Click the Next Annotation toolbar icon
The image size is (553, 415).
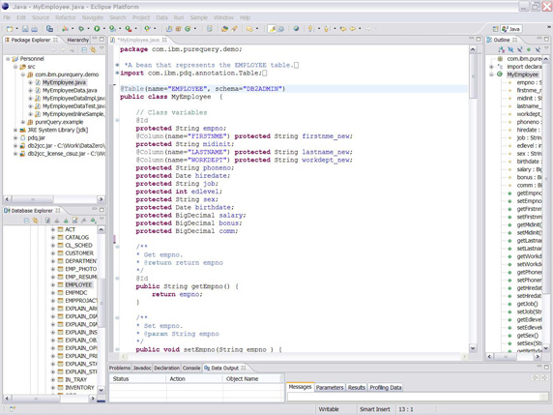click(310, 29)
